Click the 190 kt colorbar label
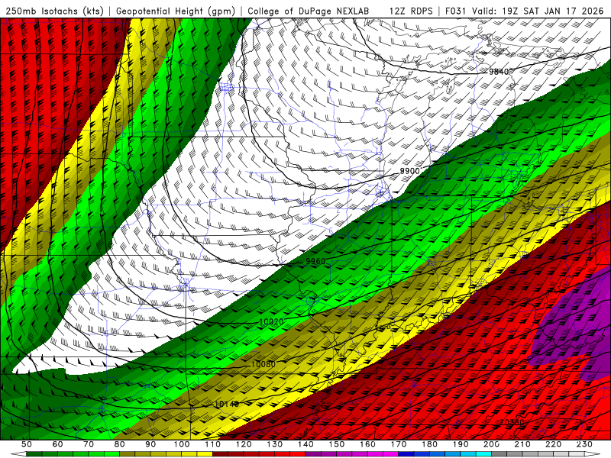611x458 pixels. [461, 444]
